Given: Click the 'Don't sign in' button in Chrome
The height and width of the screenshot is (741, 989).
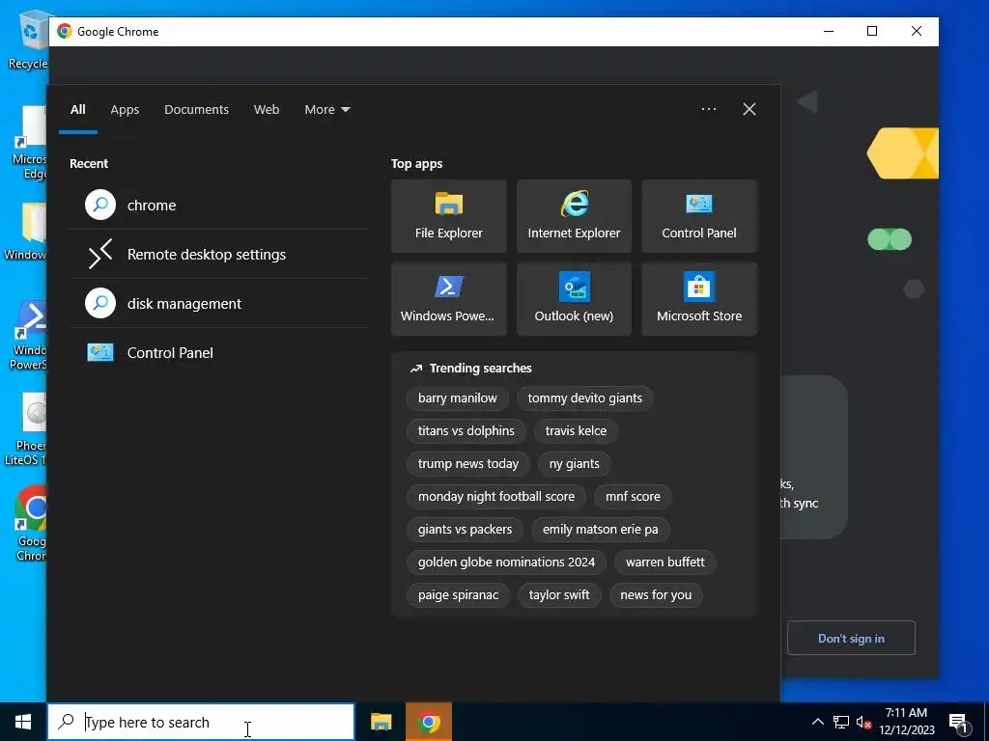Looking at the screenshot, I should point(851,638).
